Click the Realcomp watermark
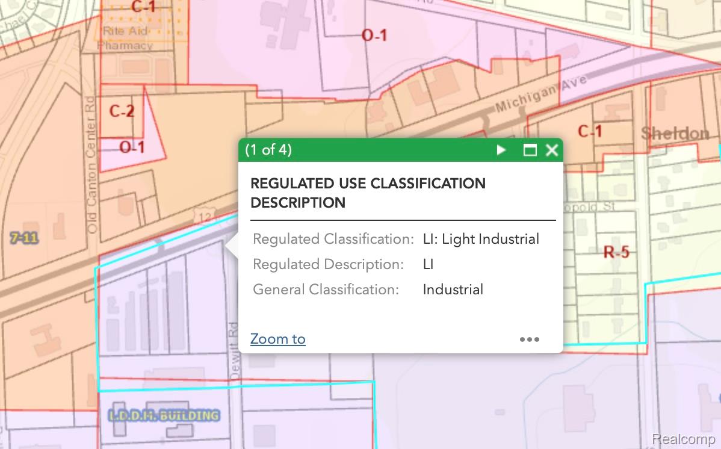Viewport: 721px width, 449px height. 683,439
